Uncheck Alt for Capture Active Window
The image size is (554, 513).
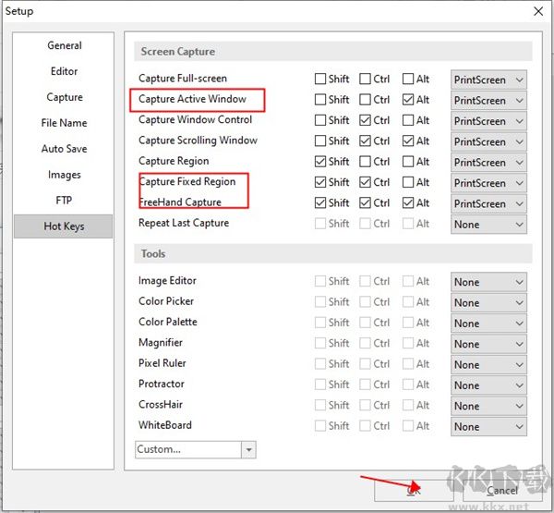click(409, 100)
